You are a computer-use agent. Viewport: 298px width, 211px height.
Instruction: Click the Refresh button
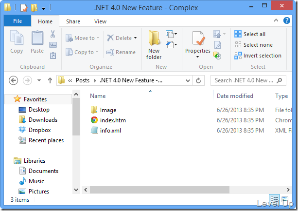coord(198,80)
